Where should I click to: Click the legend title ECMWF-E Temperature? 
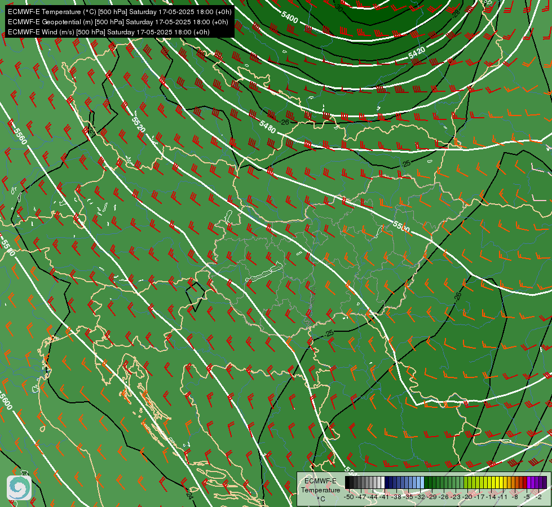coord(320,485)
